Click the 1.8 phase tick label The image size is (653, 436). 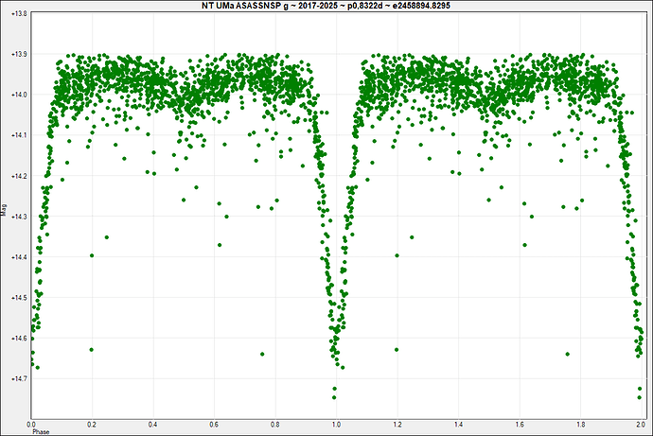pos(580,425)
